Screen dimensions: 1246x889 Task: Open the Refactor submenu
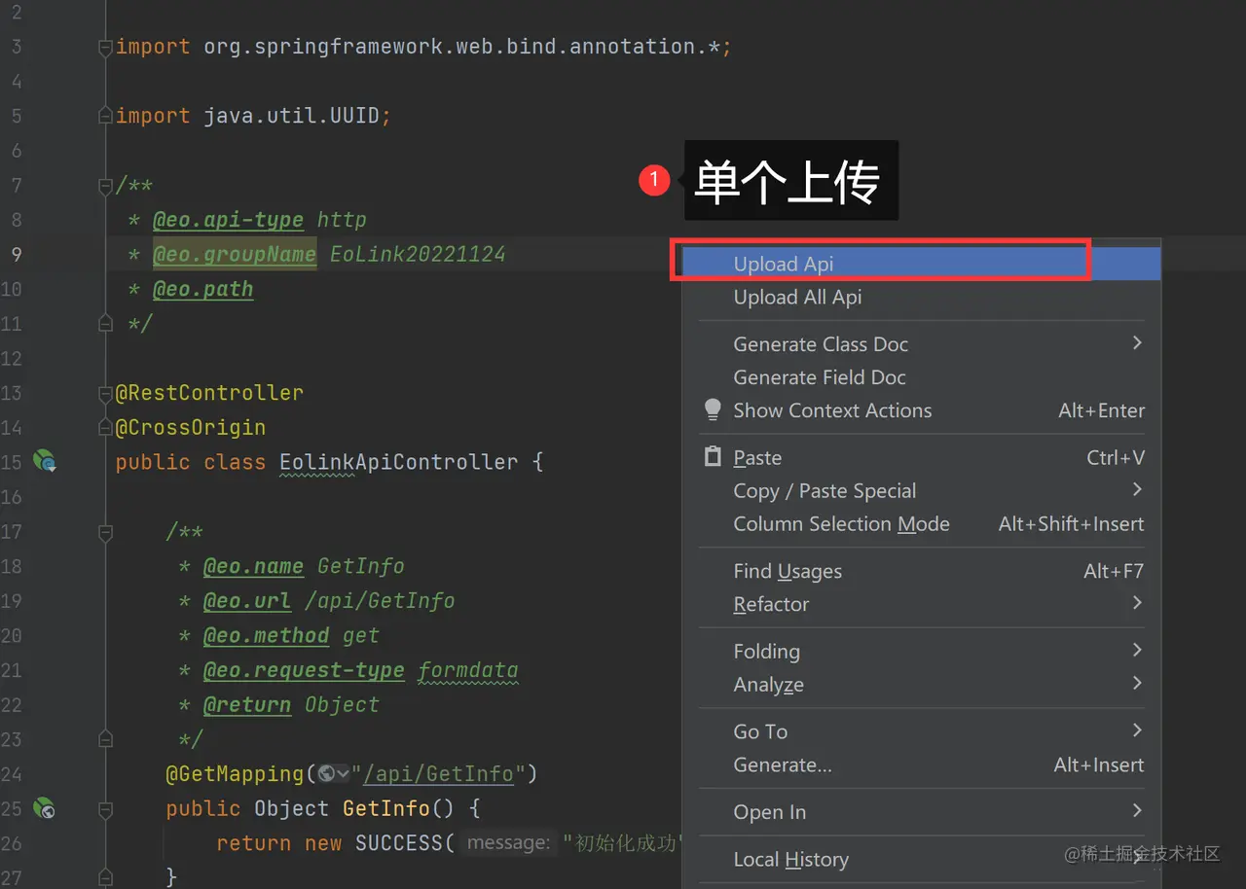tap(771, 604)
